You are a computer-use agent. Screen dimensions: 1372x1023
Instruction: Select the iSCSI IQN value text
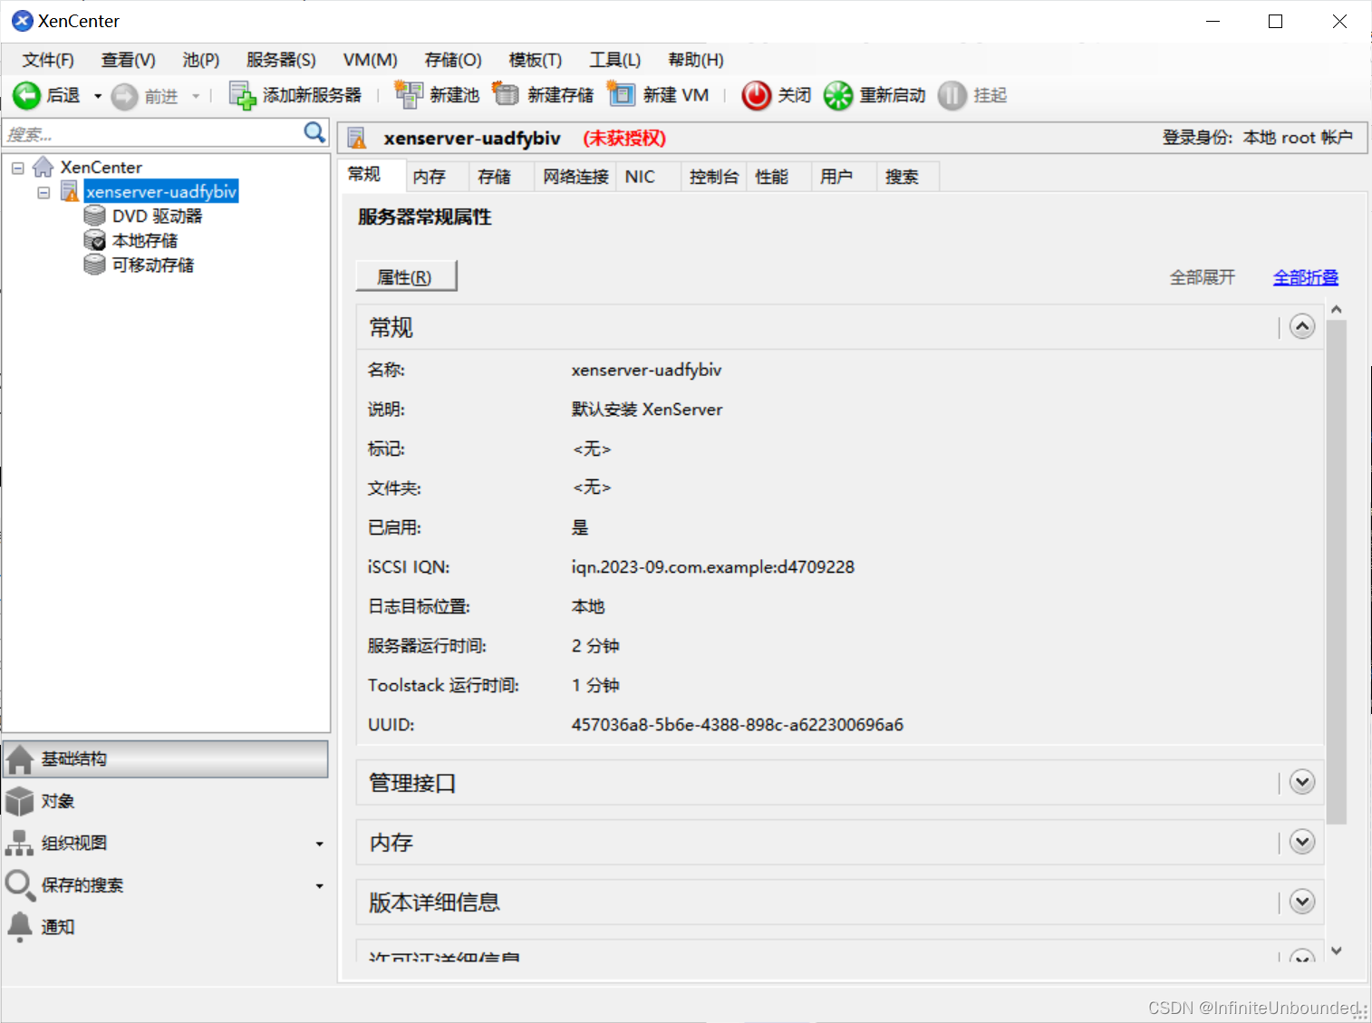[x=713, y=567]
